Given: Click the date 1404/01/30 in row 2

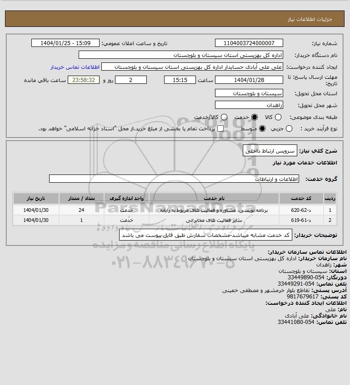Looking at the screenshot, I should (x=36, y=220).
